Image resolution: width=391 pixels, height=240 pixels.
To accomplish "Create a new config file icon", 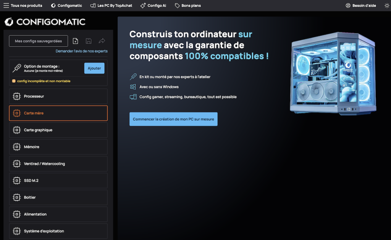I will click(75, 41).
